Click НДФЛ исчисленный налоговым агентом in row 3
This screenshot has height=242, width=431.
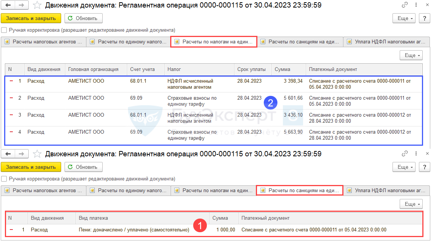[199, 118]
